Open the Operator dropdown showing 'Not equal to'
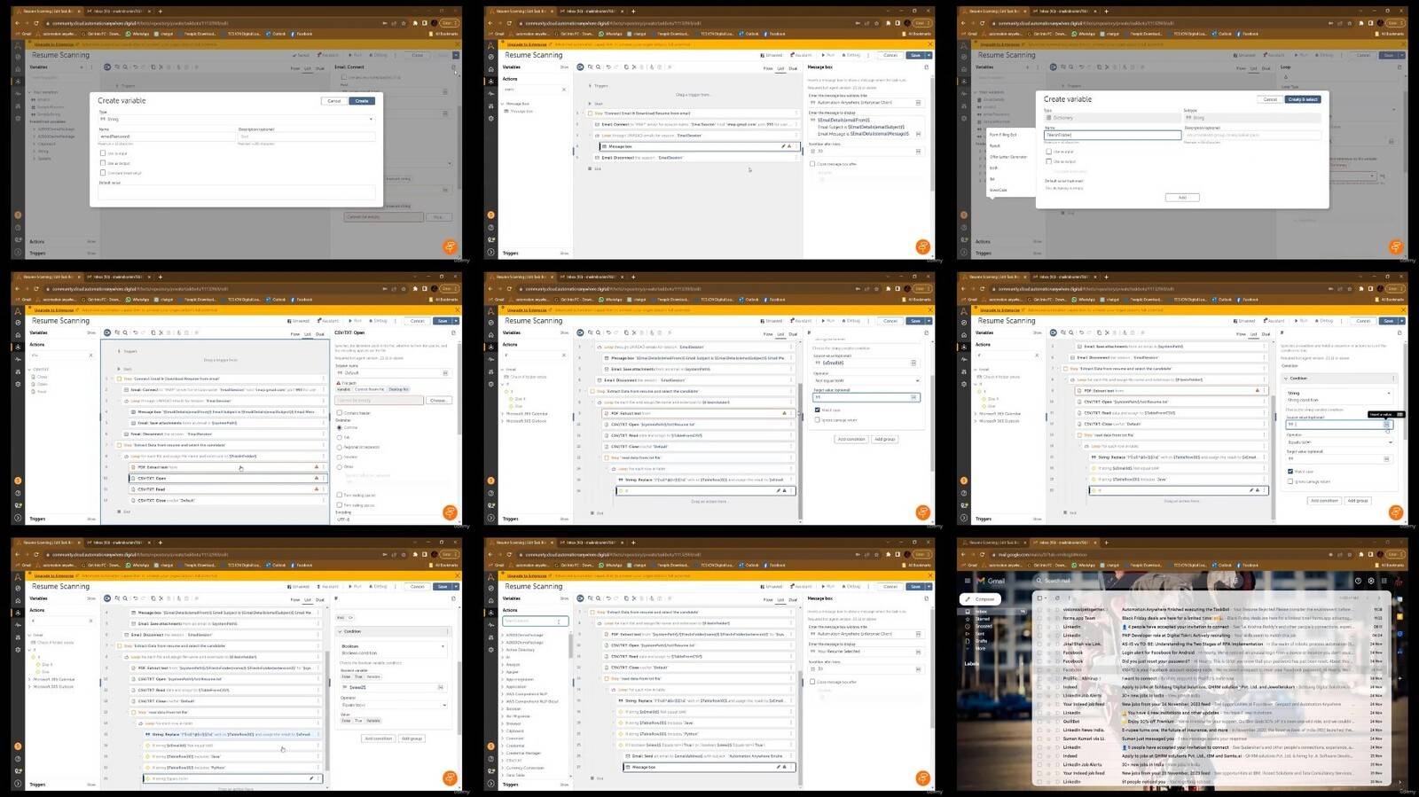The image size is (1419, 797). 866,380
